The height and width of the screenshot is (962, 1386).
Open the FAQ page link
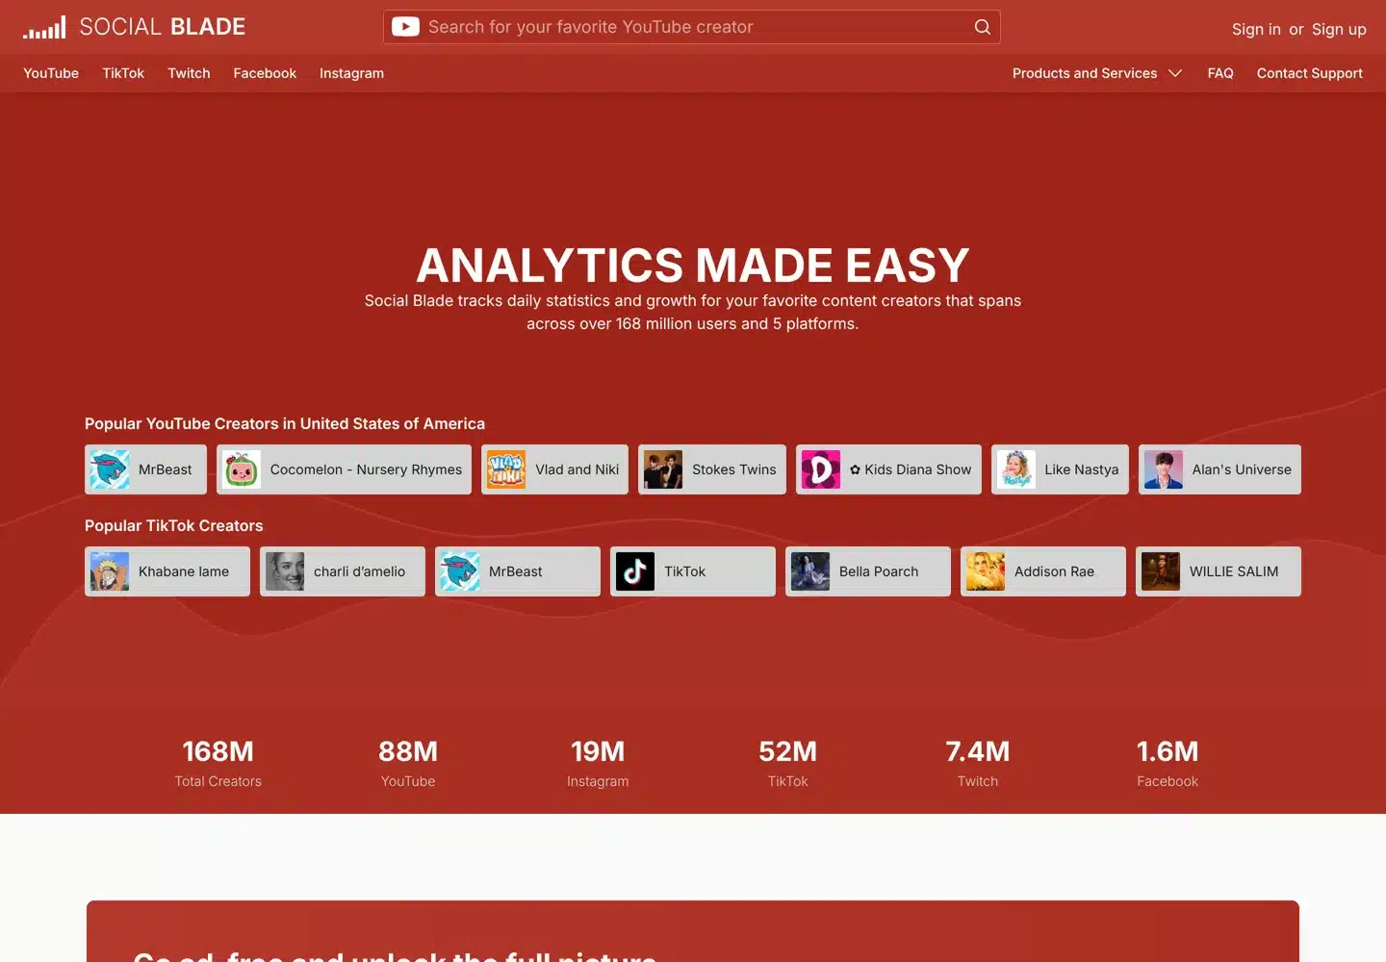click(1220, 73)
